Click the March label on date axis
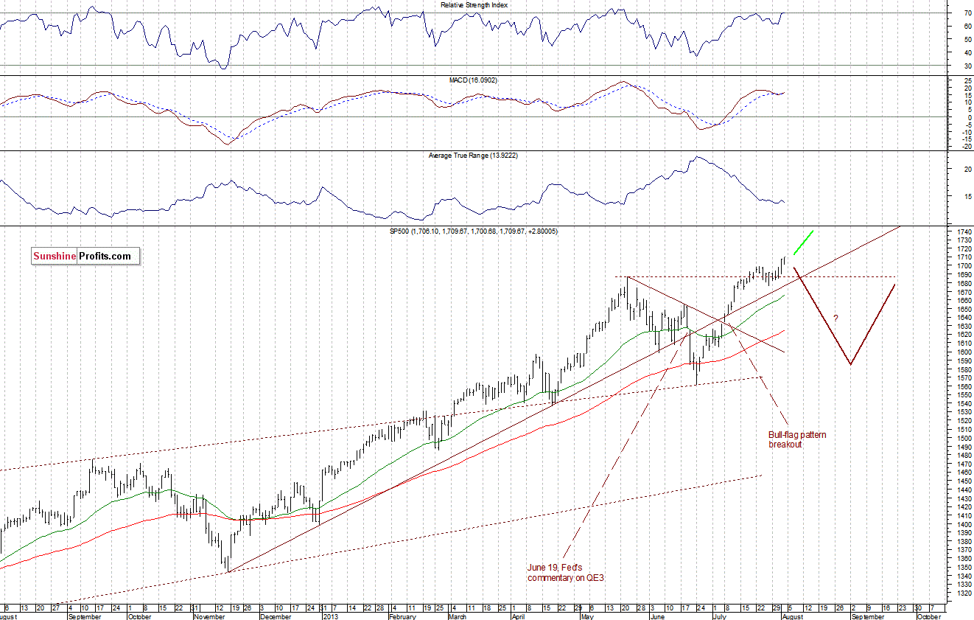The width and height of the screenshot is (974, 620). 457,616
